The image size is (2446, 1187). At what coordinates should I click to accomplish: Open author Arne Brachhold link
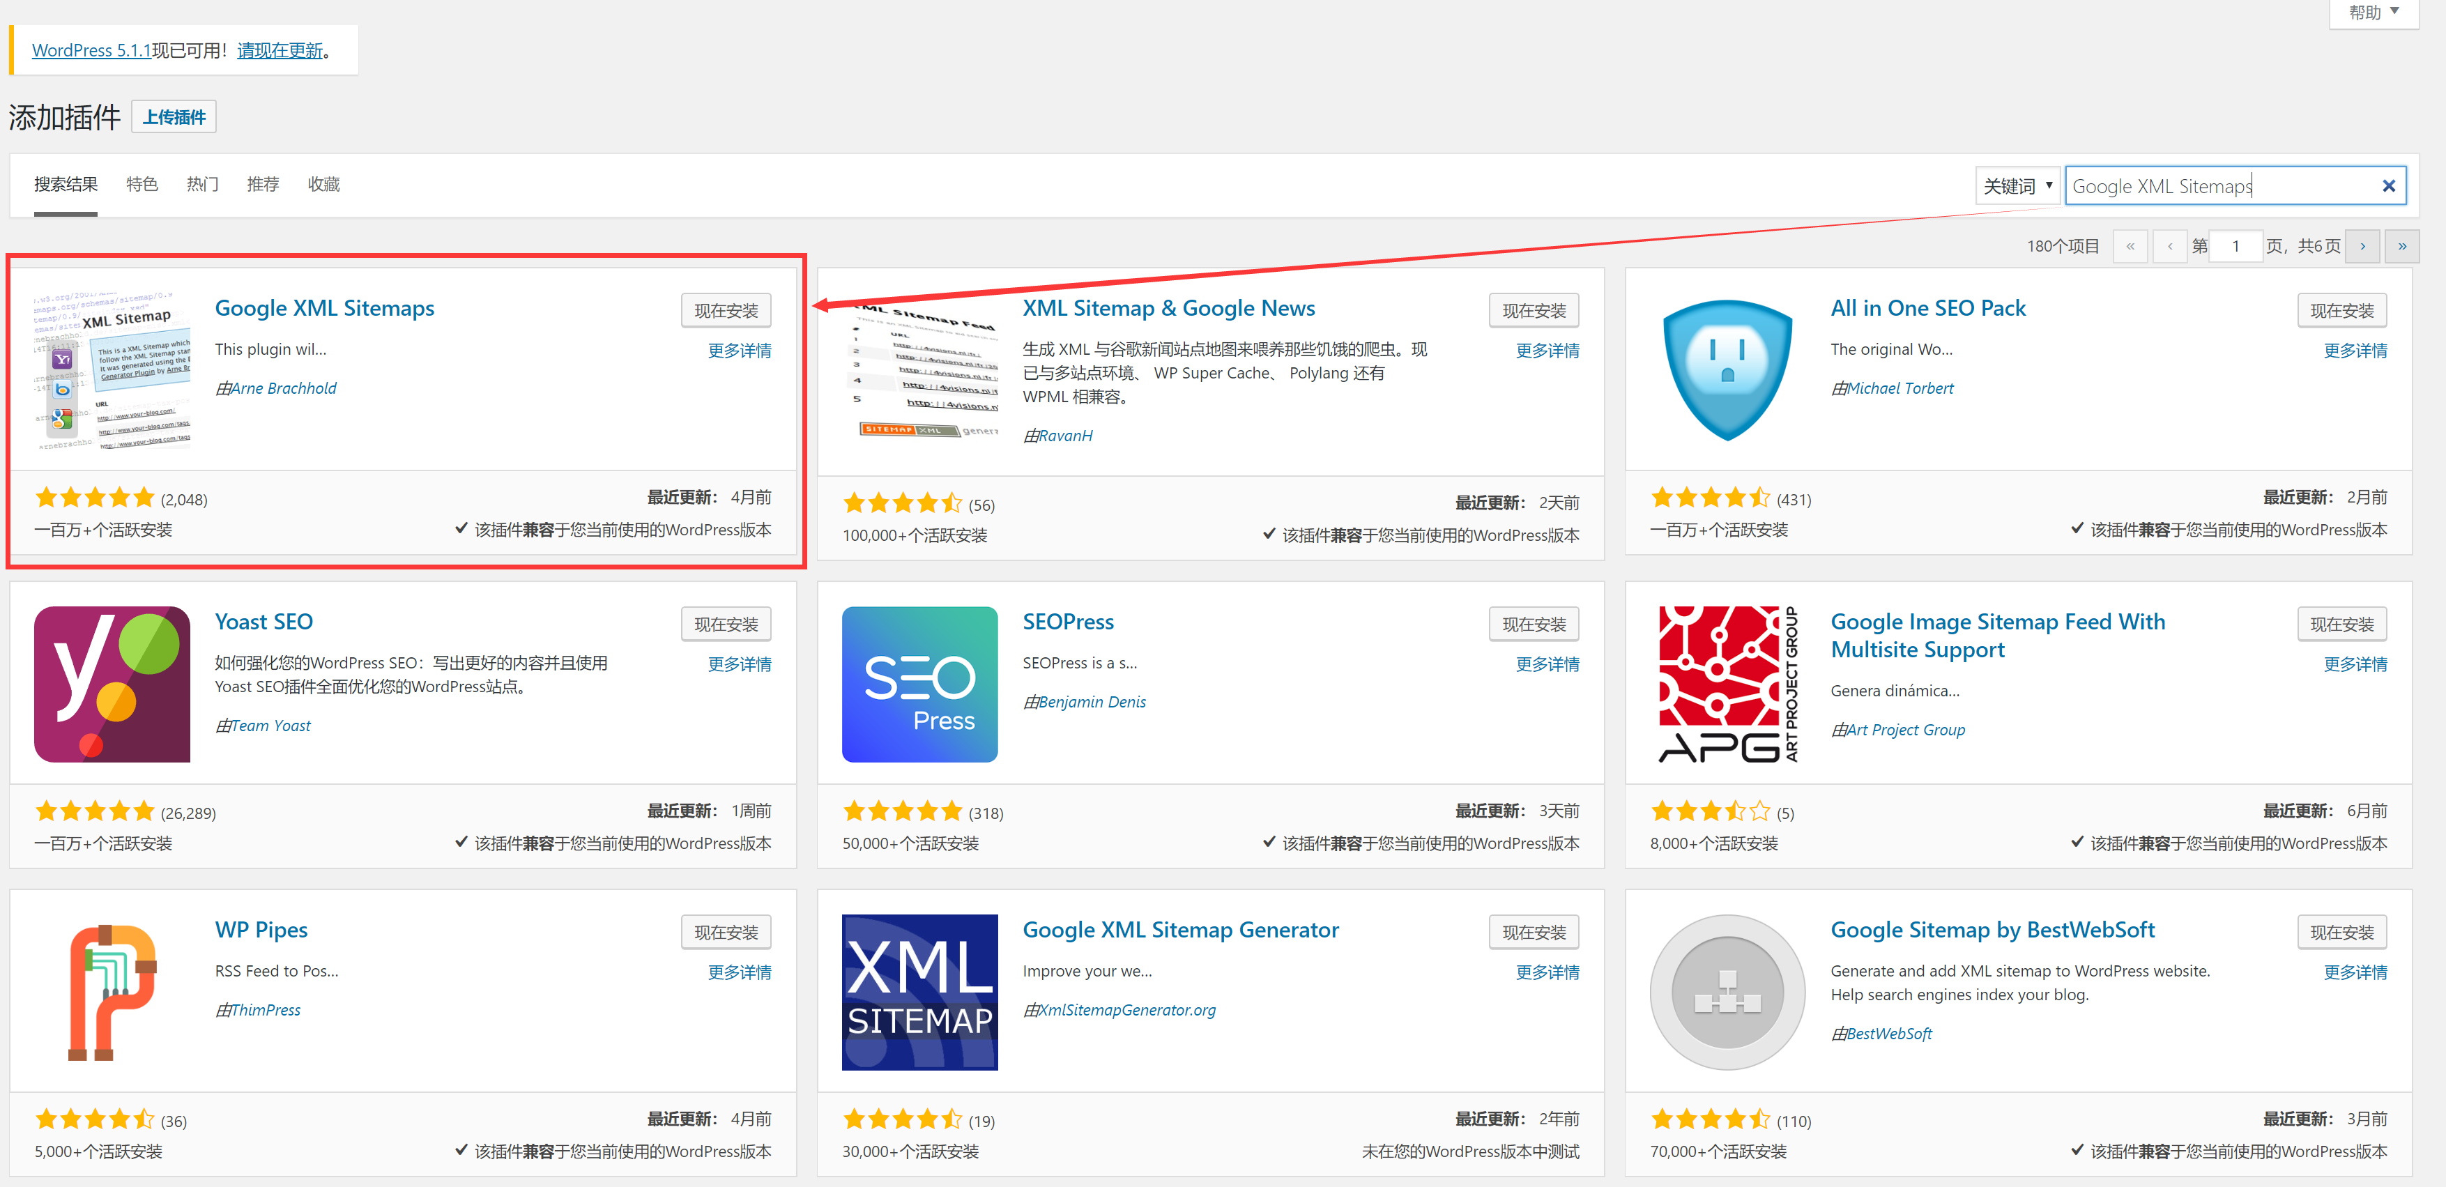(x=283, y=388)
